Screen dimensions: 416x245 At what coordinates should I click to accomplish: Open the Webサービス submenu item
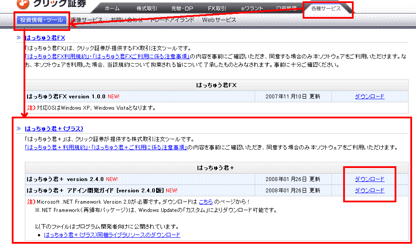[x=219, y=20]
